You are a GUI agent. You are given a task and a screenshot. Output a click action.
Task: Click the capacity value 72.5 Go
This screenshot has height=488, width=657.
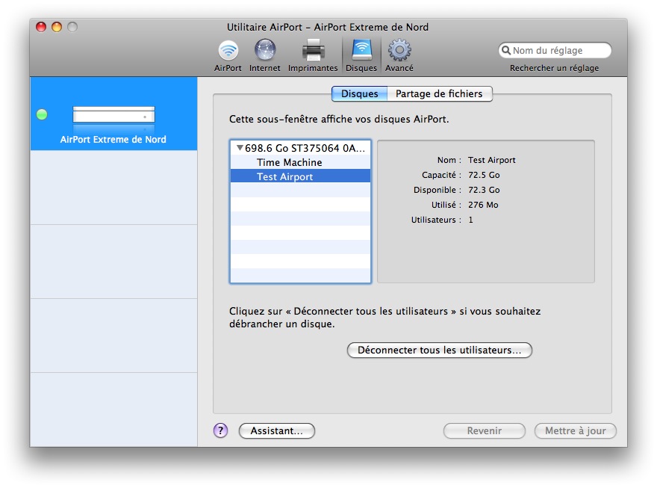point(484,175)
